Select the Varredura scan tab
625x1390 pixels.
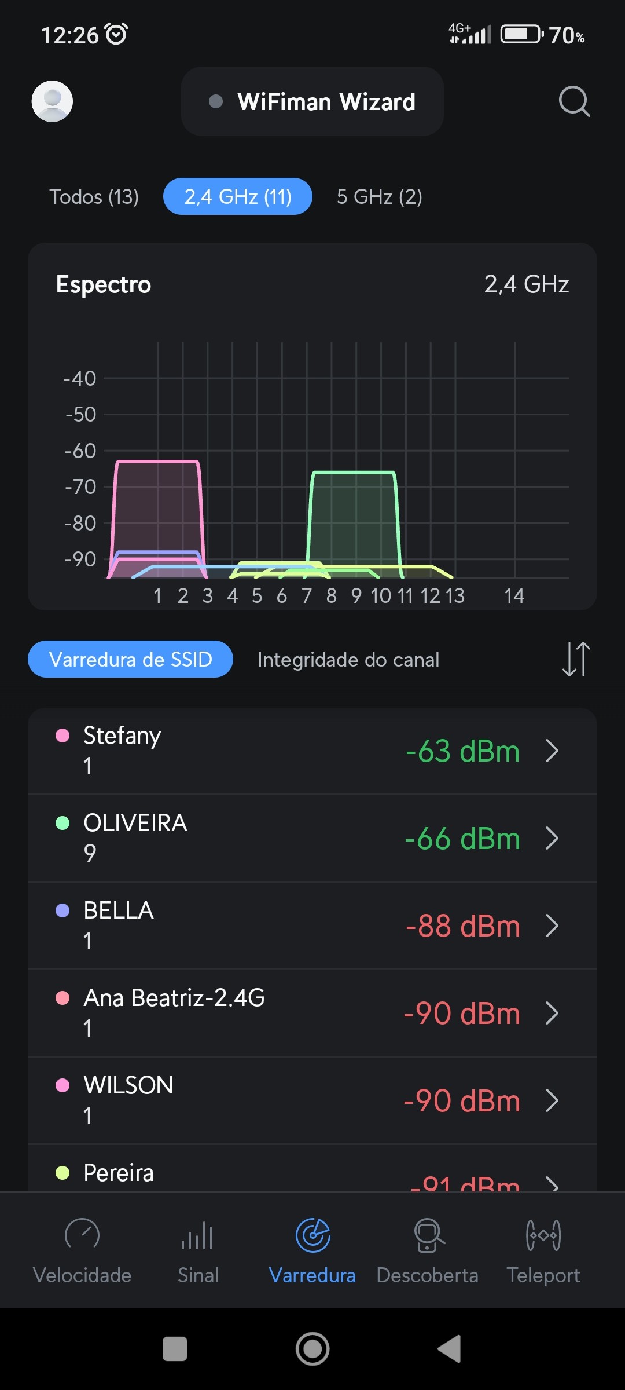click(312, 1251)
